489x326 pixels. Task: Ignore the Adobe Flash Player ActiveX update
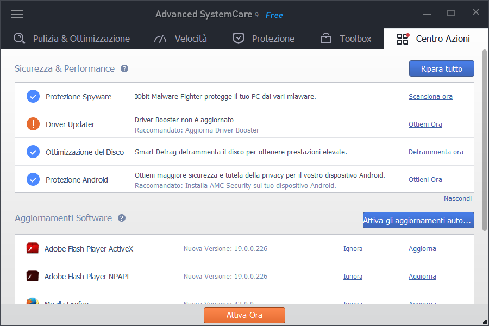tap(353, 249)
